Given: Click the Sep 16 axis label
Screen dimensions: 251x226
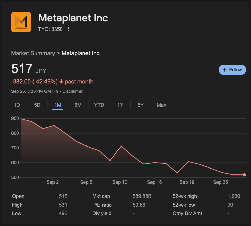Looking at the screenshot, I should (x=155, y=182).
